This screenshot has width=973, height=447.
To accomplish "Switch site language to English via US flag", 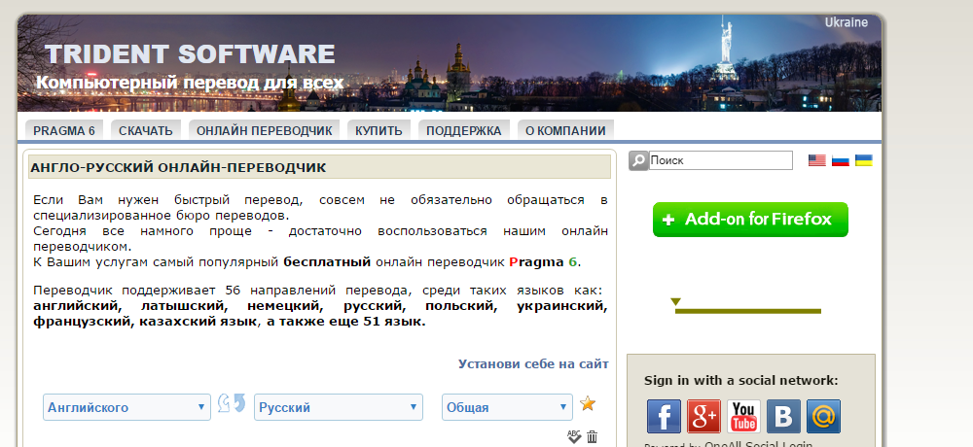I will coord(816,160).
